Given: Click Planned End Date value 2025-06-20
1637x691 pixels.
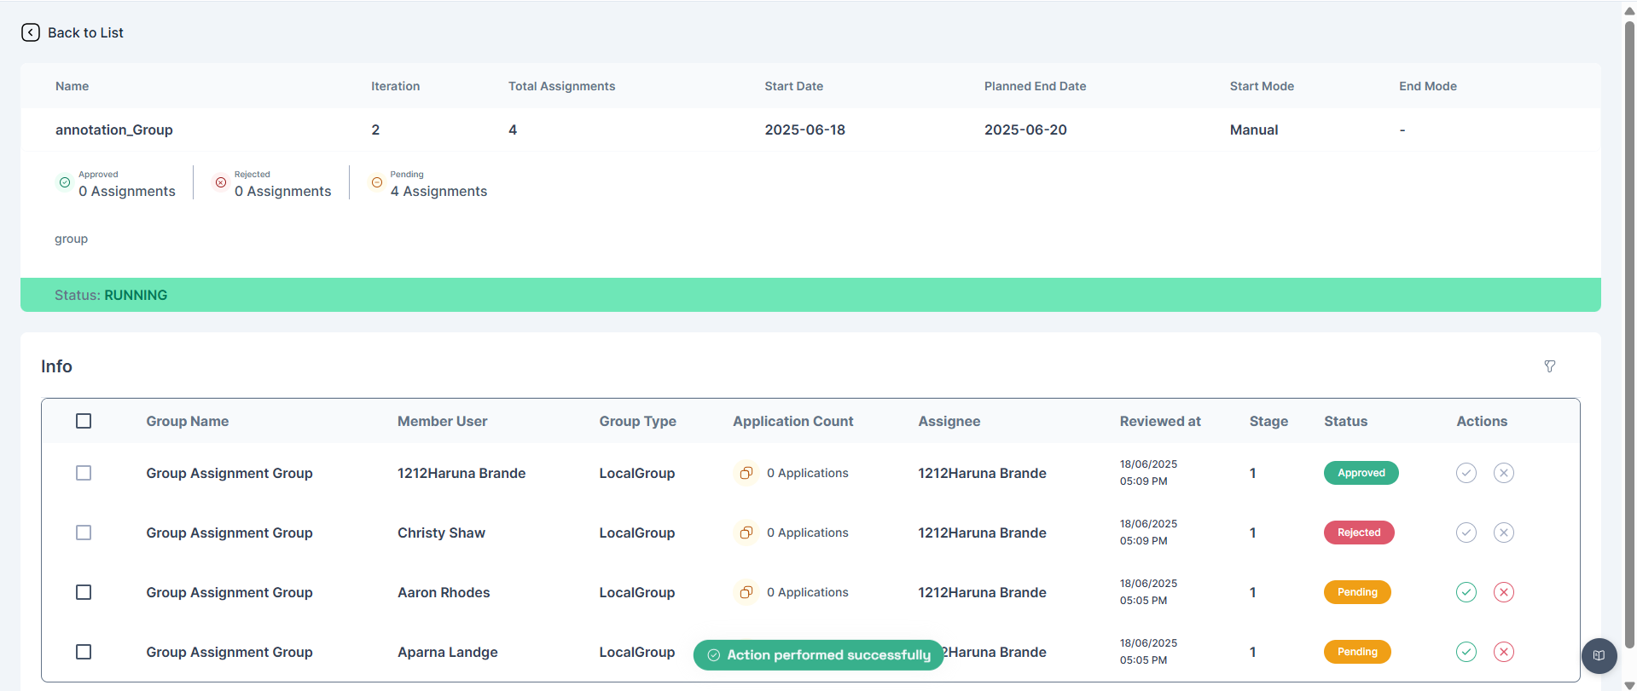Looking at the screenshot, I should click(x=1025, y=130).
